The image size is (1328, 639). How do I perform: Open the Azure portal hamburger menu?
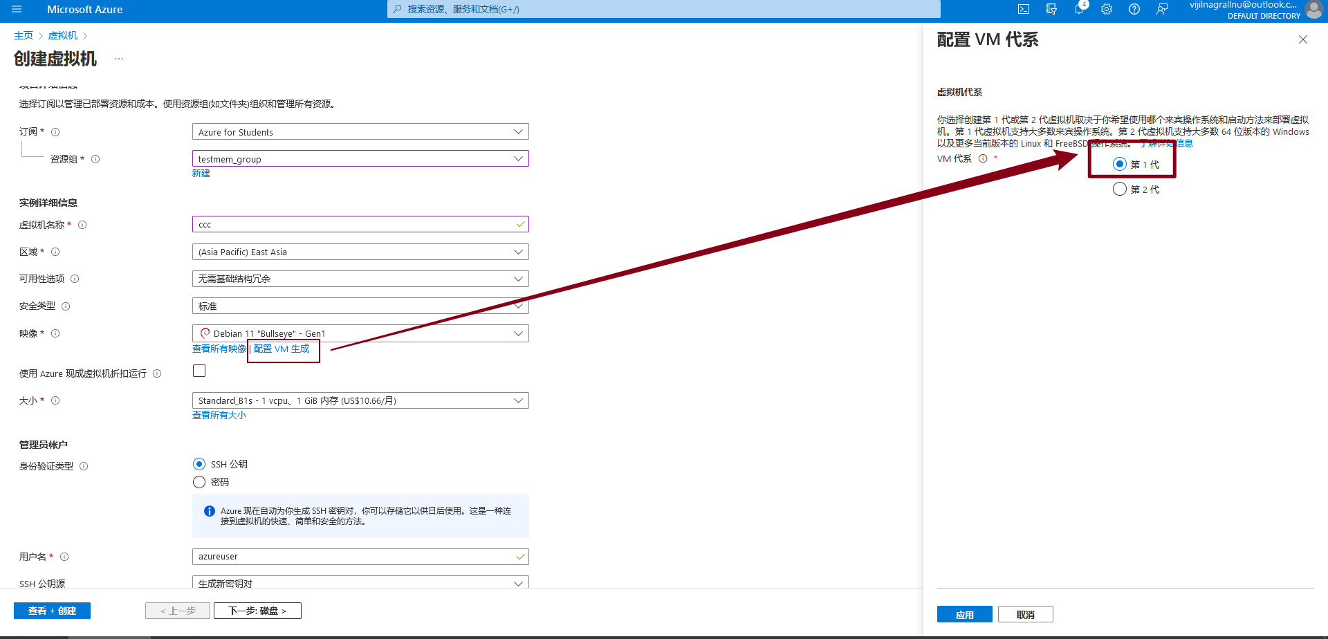point(17,10)
